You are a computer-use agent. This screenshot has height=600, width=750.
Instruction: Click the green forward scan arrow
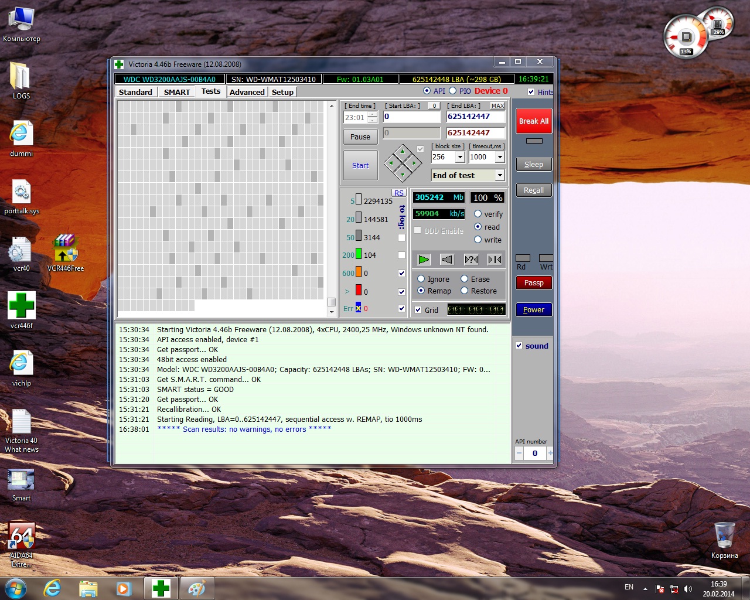coord(424,260)
